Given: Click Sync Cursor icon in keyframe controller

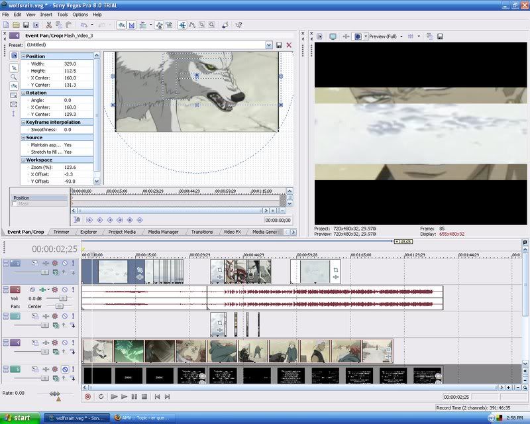Looking at the screenshot, I should [x=77, y=220].
